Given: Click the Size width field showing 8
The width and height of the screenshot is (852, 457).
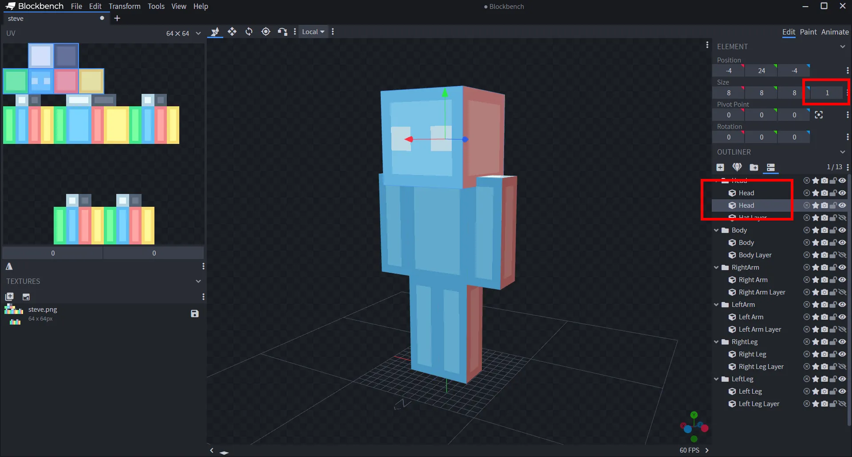Looking at the screenshot, I should coord(728,93).
